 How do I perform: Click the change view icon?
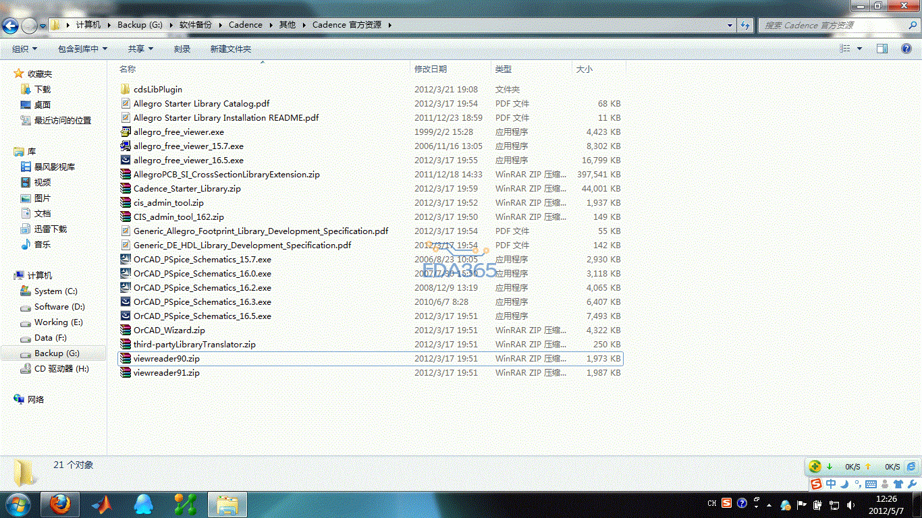[845, 49]
